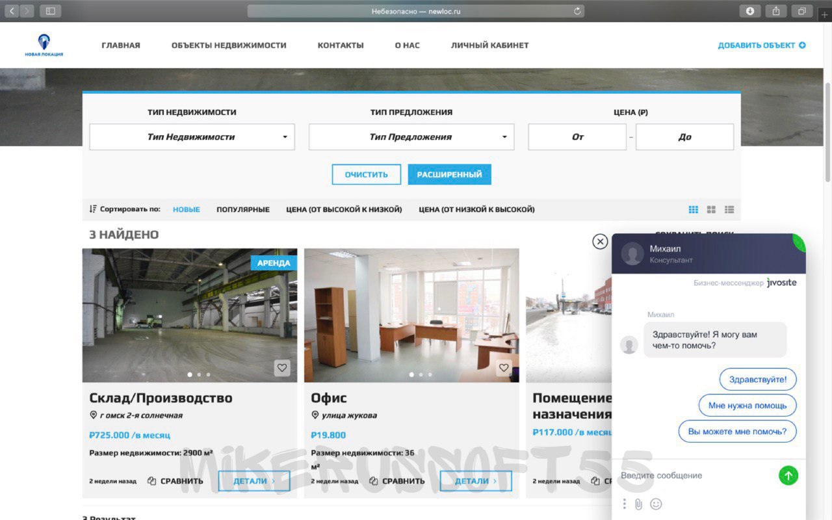This screenshot has height=520, width=832.
Task: Open the Safari share menu
Action: tap(776, 11)
